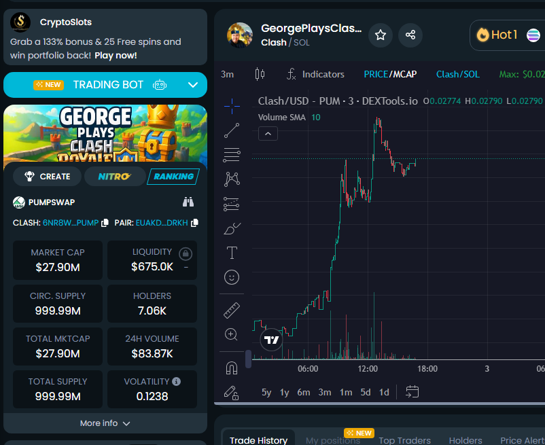Collapse the chart indicator legend arrow

268,134
